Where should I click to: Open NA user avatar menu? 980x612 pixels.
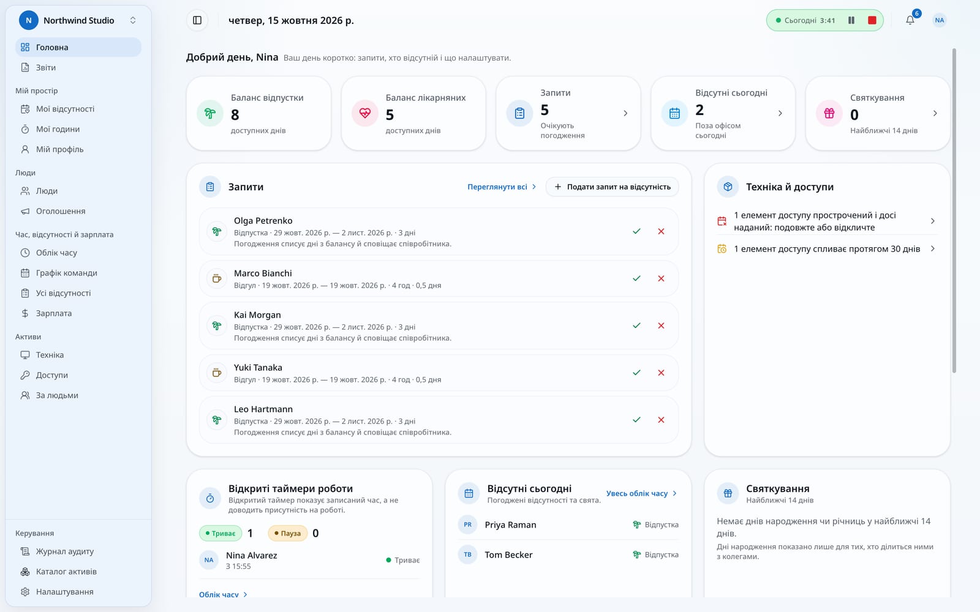(939, 20)
